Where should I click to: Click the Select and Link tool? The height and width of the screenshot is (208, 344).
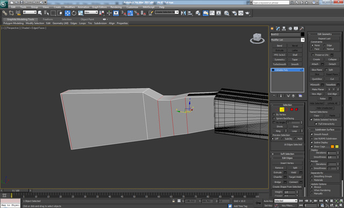[5, 13]
